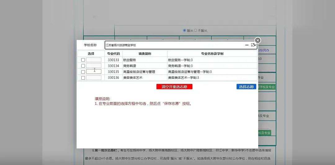Click the major code 330136
335x165 pixels.
coord(114,78)
